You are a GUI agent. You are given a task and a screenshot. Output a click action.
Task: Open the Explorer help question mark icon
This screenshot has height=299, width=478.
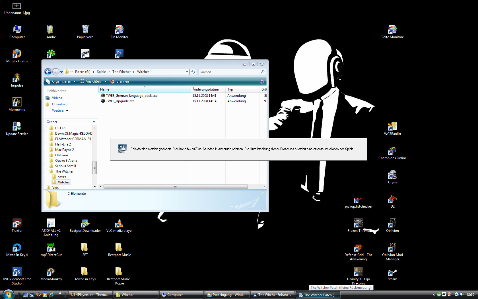point(262,81)
